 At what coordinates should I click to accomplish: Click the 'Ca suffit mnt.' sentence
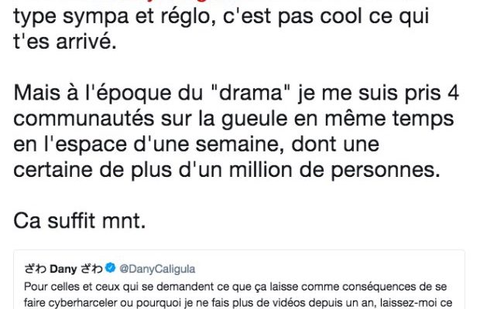coord(80,220)
